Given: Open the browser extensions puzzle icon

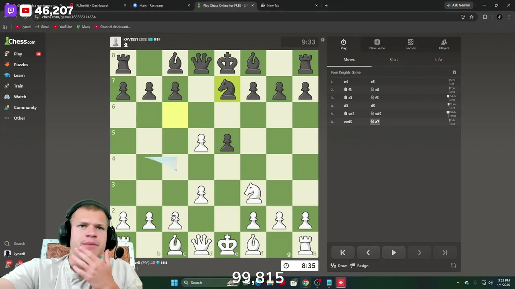Looking at the screenshot, I should point(485,17).
